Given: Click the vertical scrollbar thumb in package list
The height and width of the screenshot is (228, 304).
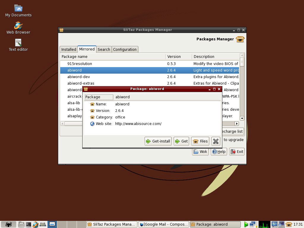Looking at the screenshot, I should (242, 62).
